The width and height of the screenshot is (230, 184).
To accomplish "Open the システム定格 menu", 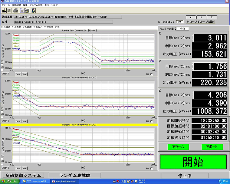I will point(36,5).
